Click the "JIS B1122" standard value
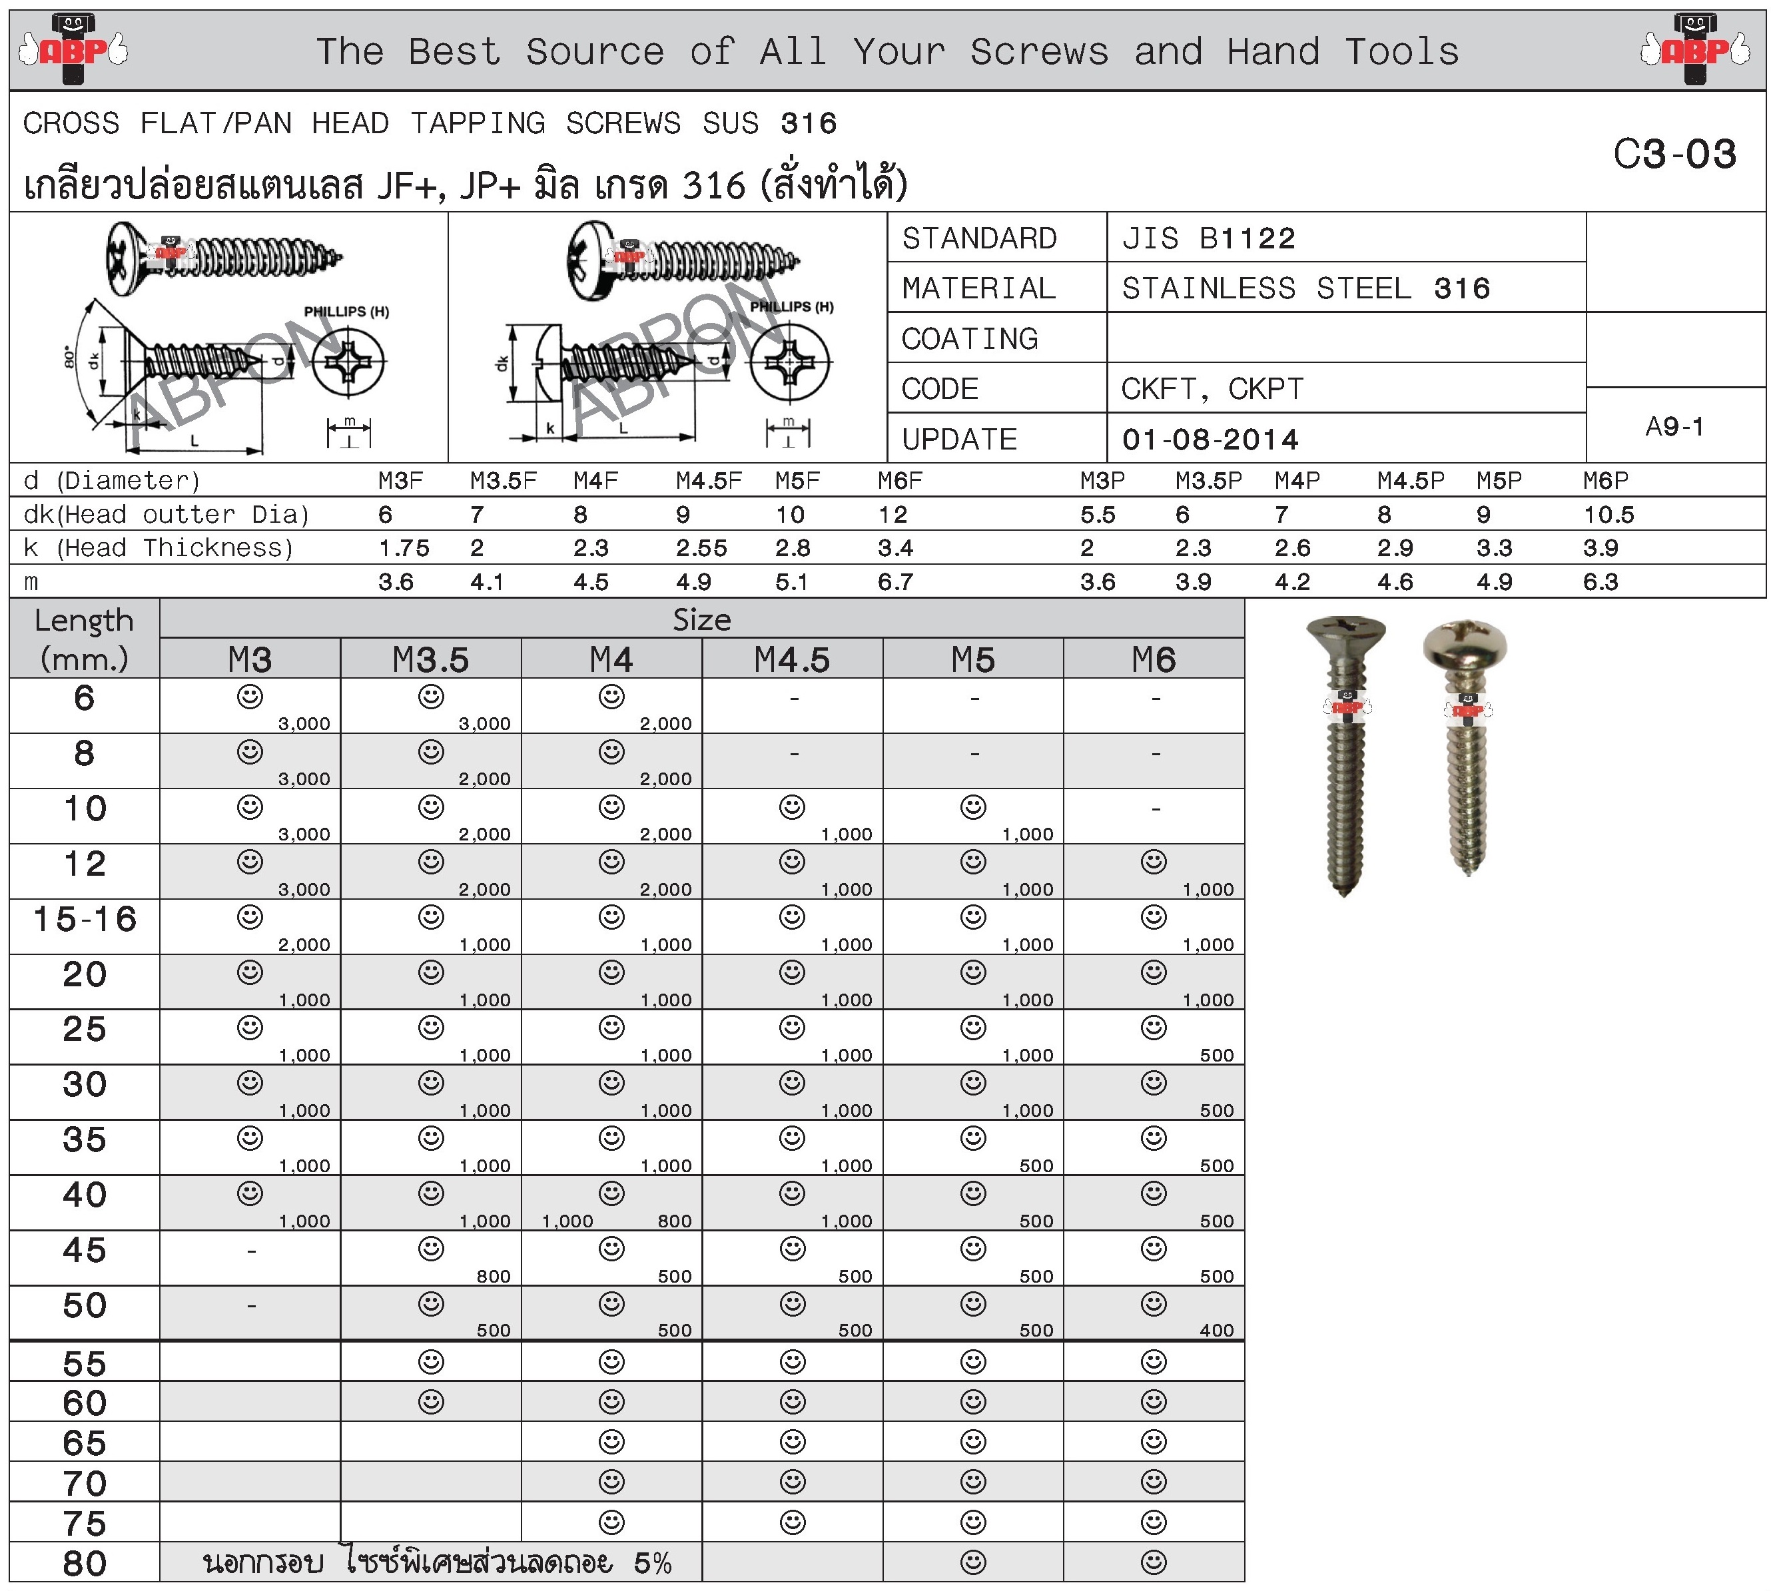 (x=1210, y=238)
